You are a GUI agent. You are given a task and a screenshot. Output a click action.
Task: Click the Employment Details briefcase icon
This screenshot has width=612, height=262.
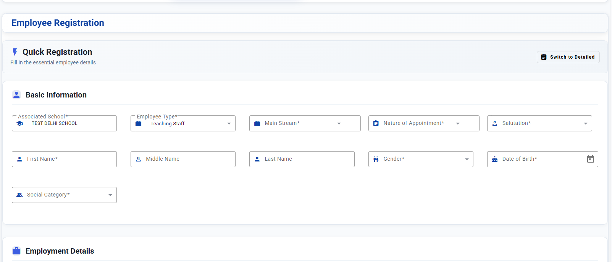[x=16, y=251]
